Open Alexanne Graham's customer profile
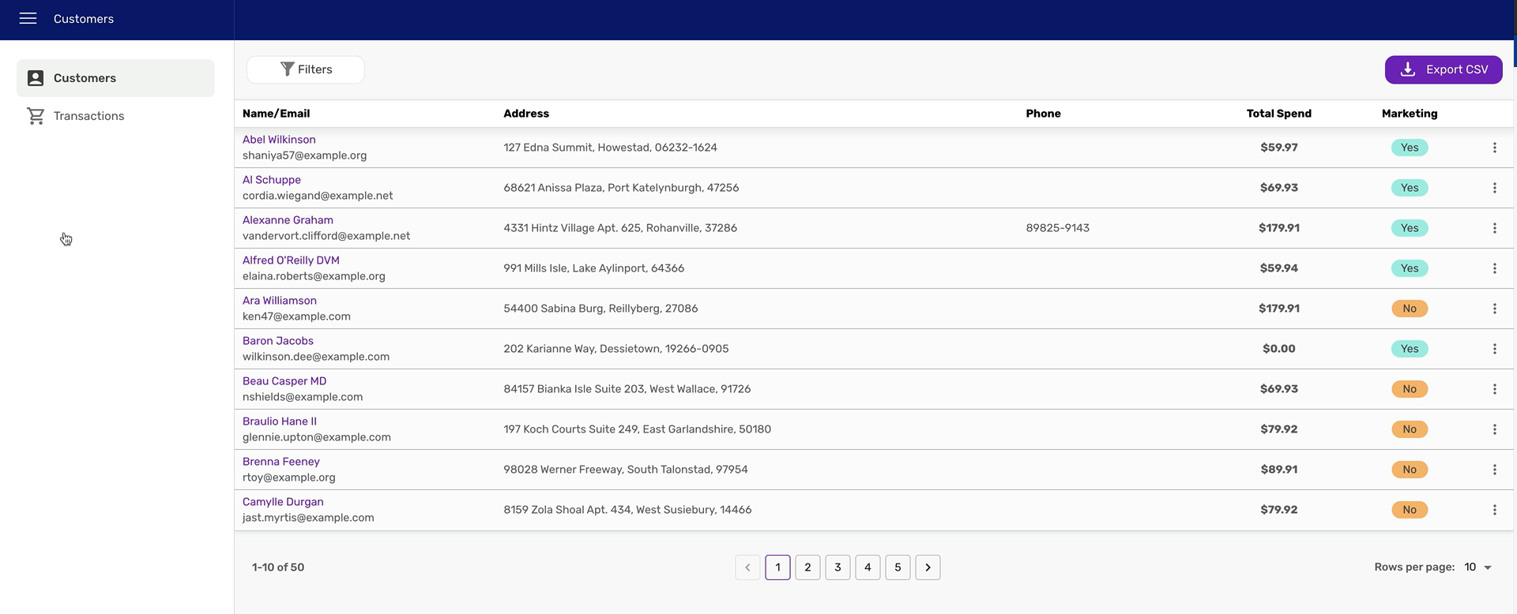This screenshot has height=614, width=1517. [288, 220]
